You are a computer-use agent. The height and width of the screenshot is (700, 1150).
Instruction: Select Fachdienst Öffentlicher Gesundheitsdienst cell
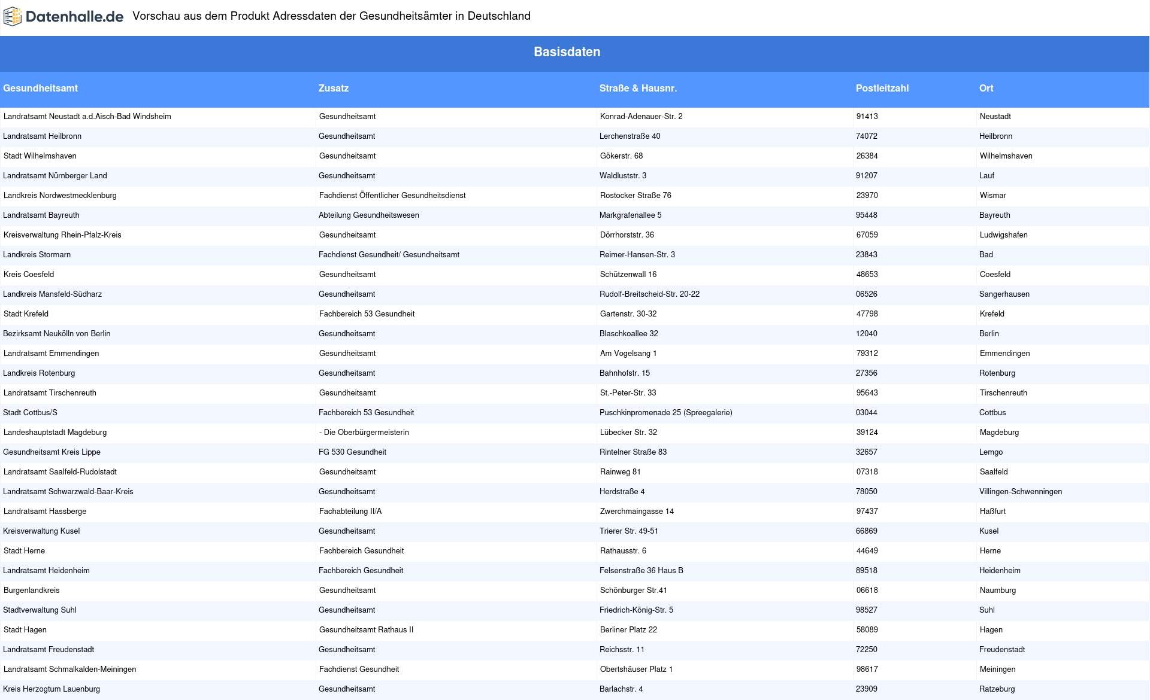(x=392, y=196)
